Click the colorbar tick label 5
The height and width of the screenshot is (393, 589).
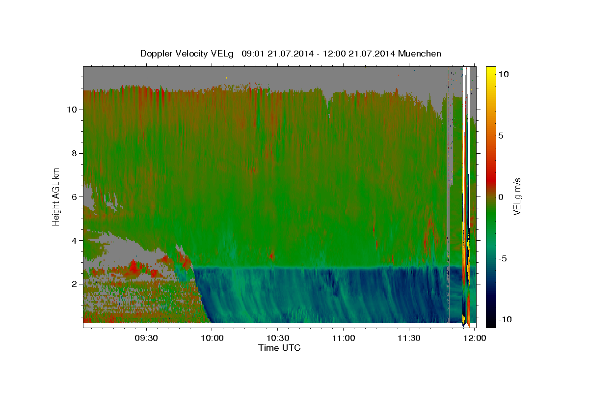[x=502, y=135]
